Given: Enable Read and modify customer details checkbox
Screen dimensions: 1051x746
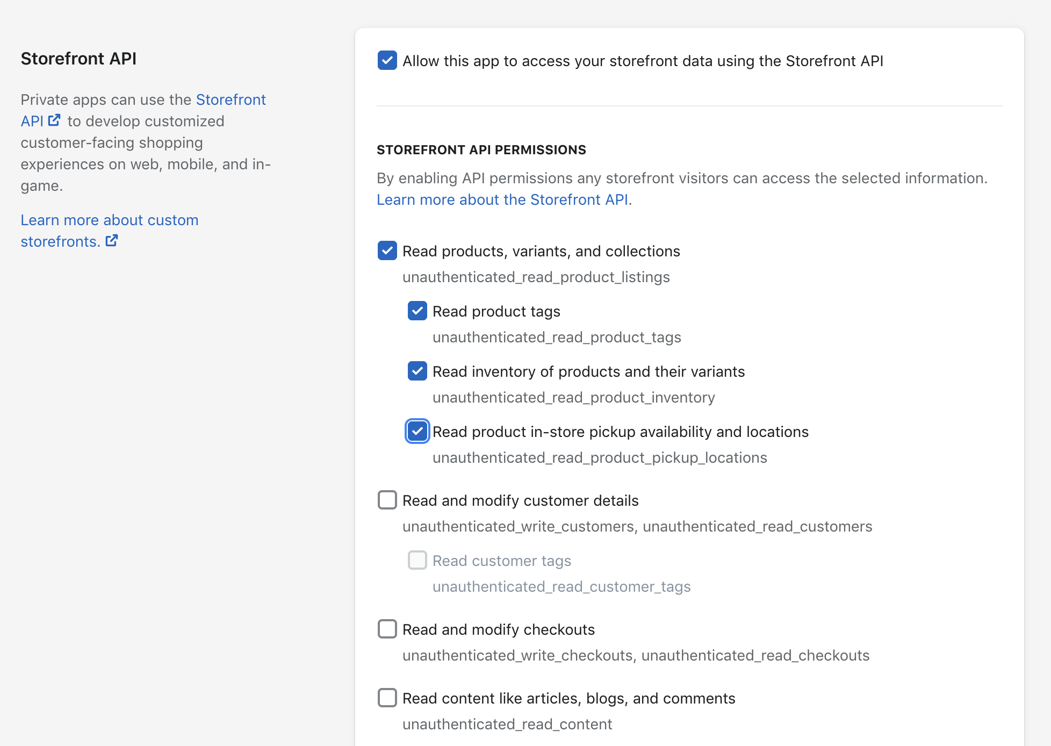Looking at the screenshot, I should coord(387,500).
